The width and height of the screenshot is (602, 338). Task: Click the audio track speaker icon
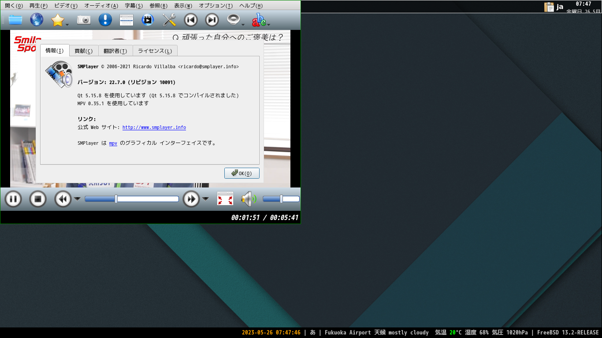click(233, 19)
